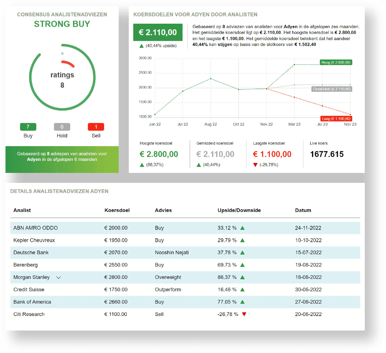Select the green '7' Buy count badge
Viewport: 386px width, 353px height.
(x=28, y=127)
